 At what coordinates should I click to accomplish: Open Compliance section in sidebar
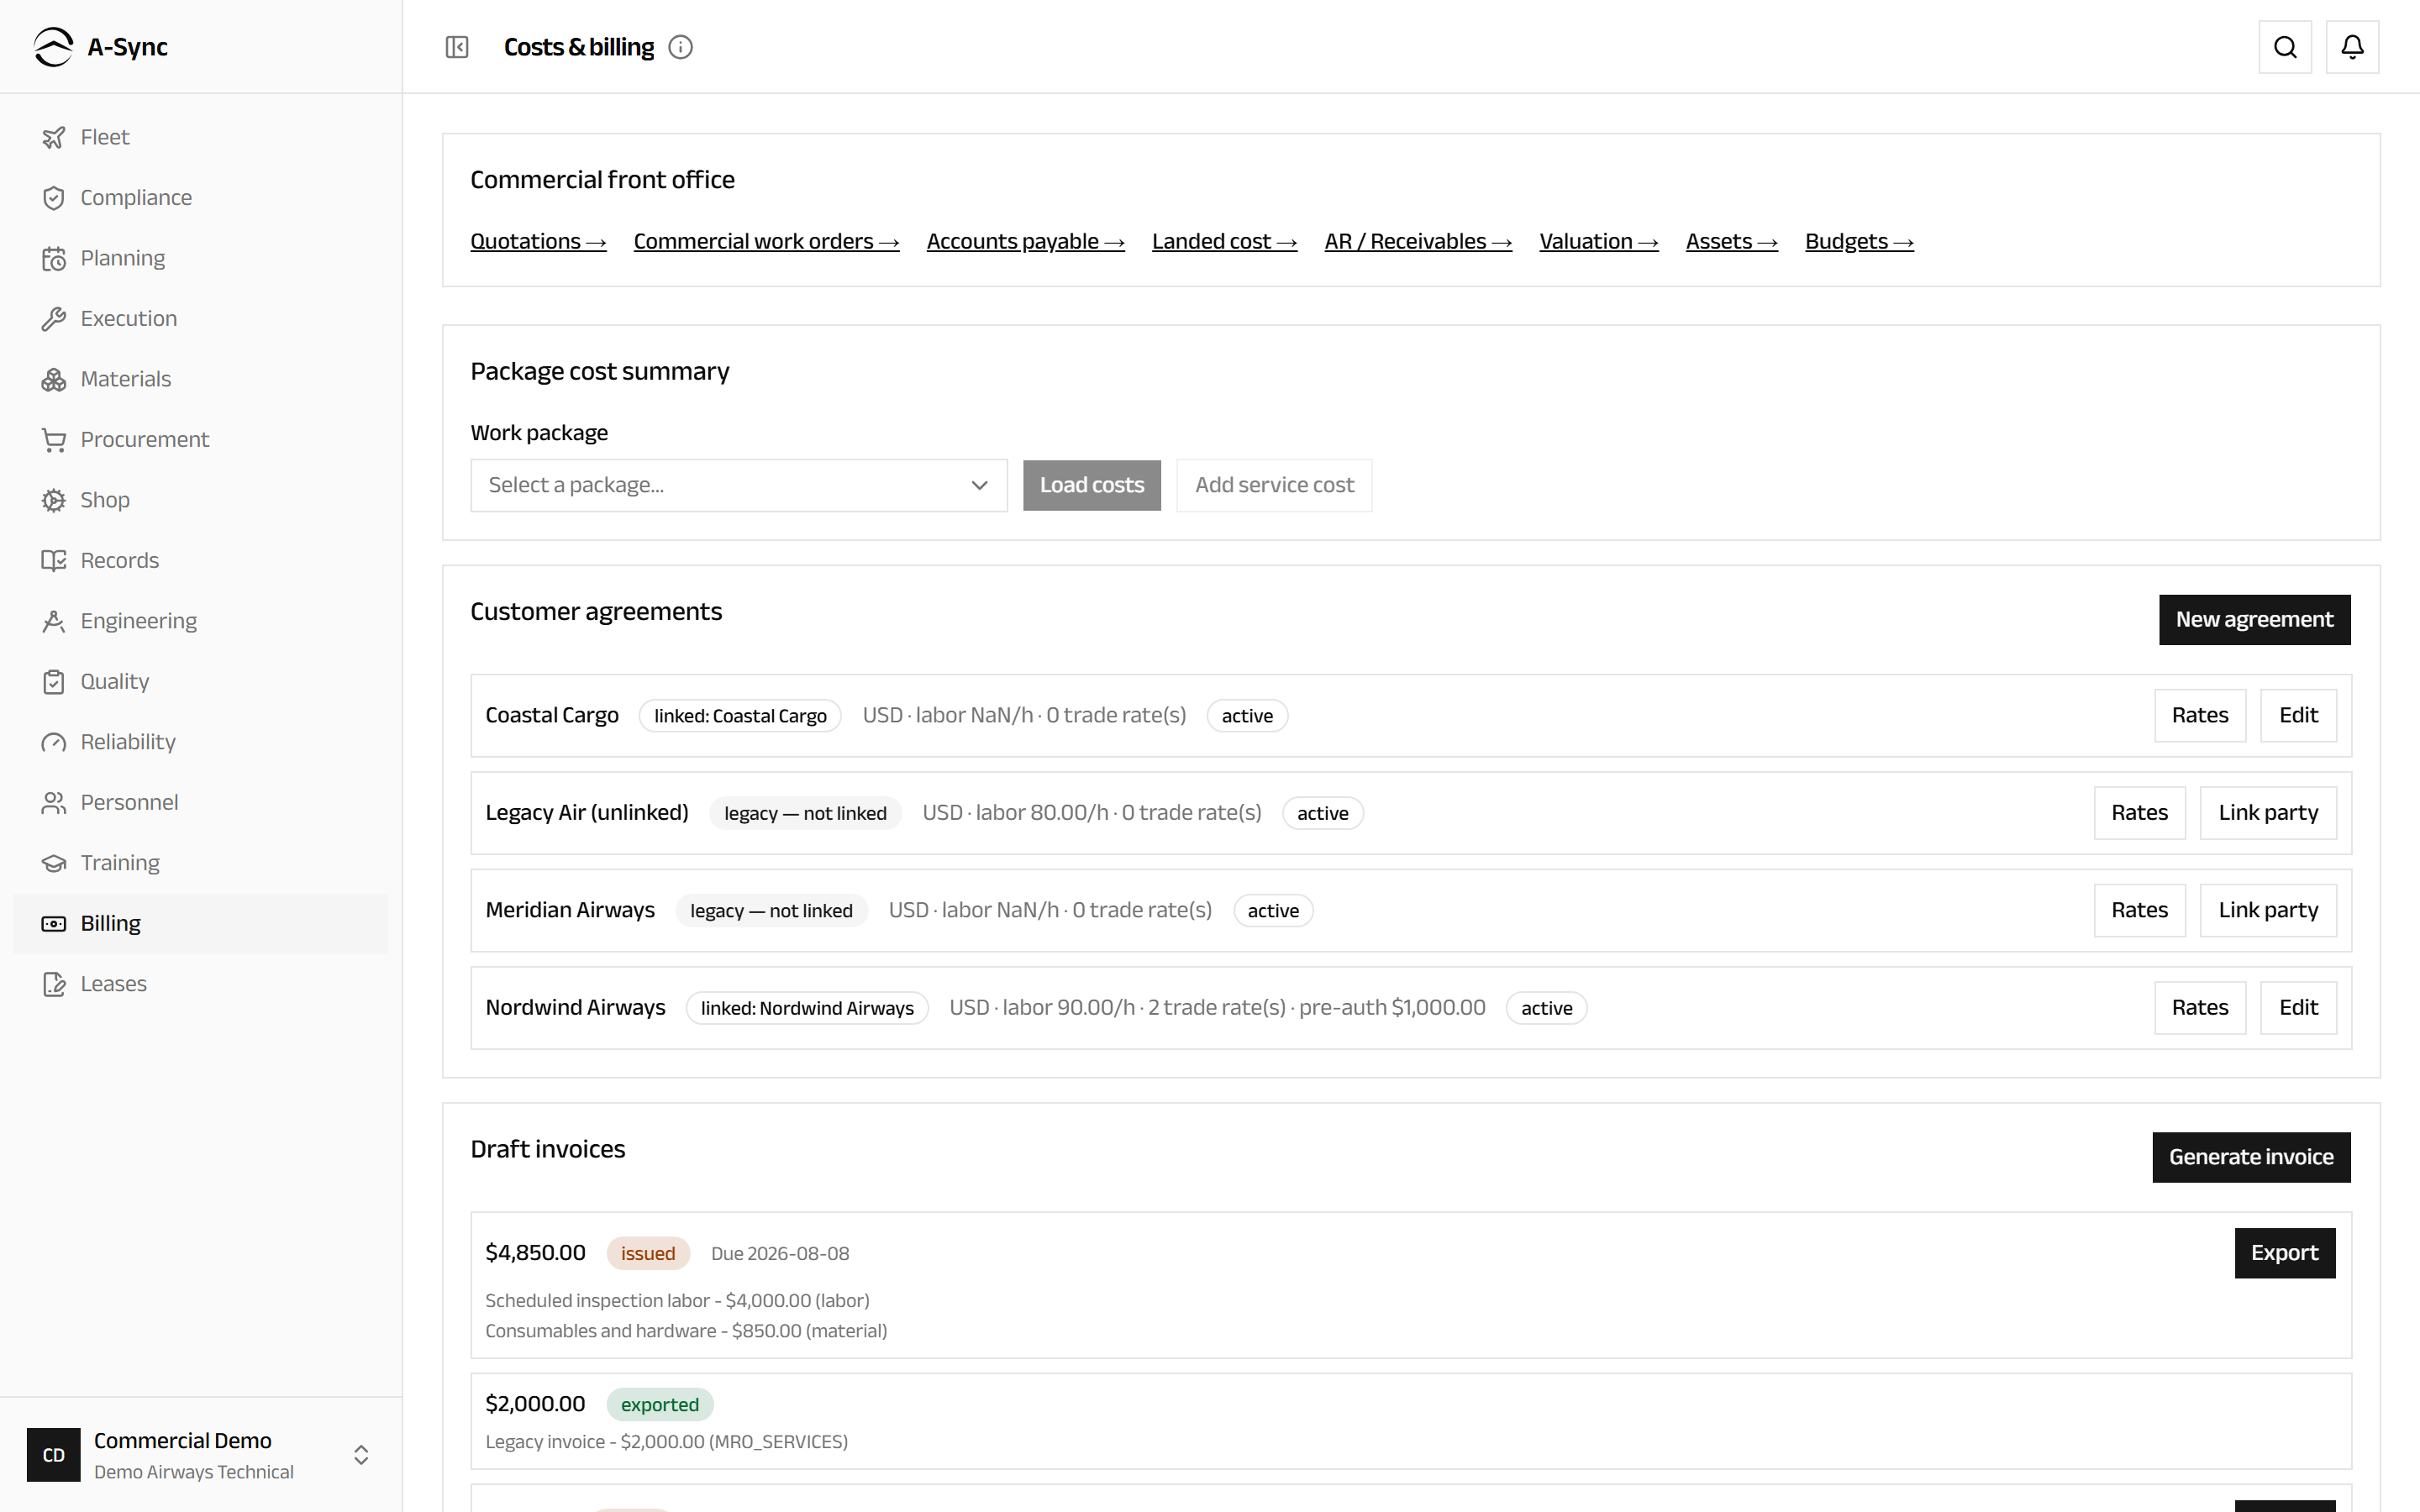coord(201,198)
